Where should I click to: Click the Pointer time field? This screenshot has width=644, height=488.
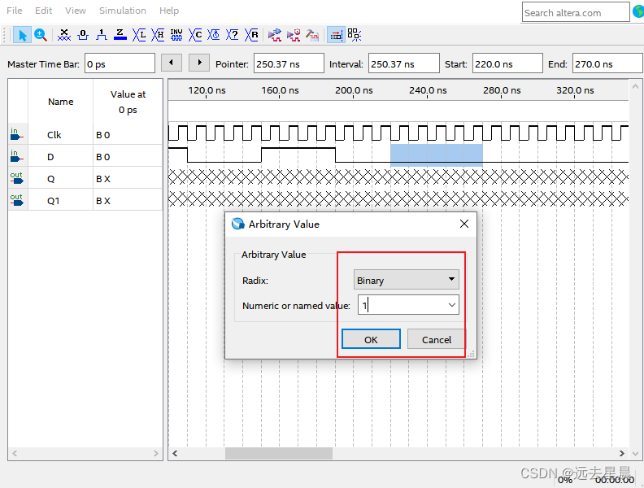click(x=289, y=63)
